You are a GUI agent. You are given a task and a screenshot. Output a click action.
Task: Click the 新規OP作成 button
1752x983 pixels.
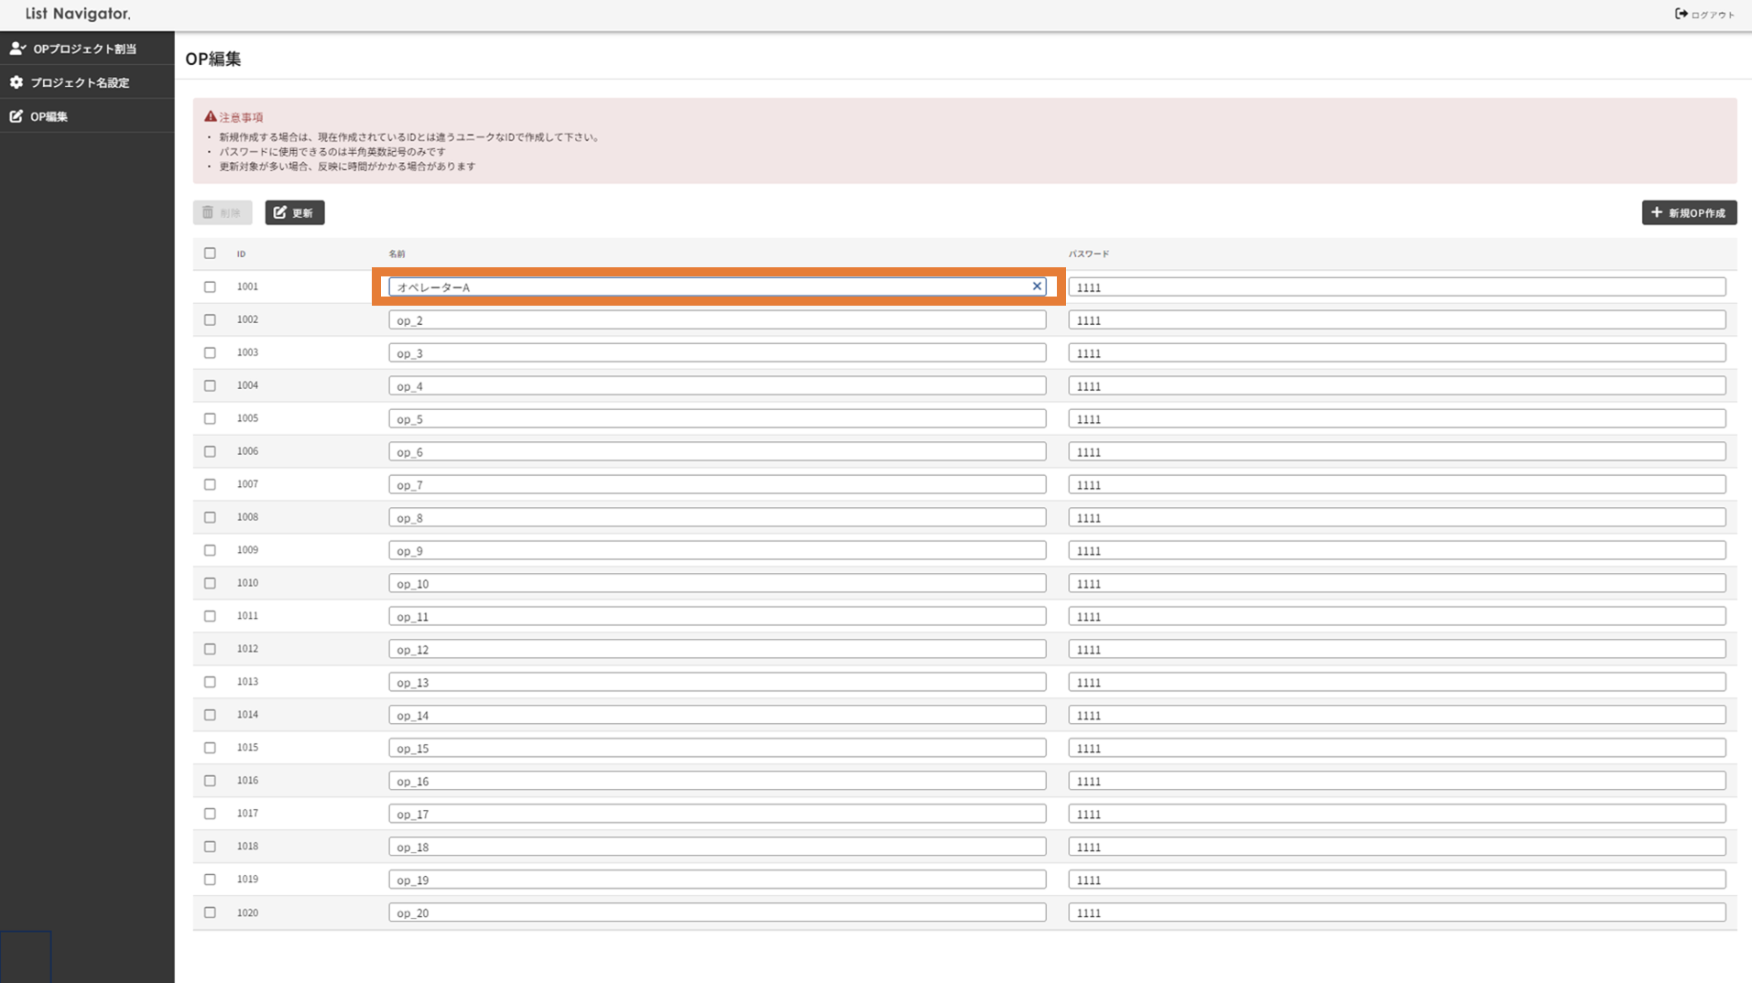tap(1688, 212)
